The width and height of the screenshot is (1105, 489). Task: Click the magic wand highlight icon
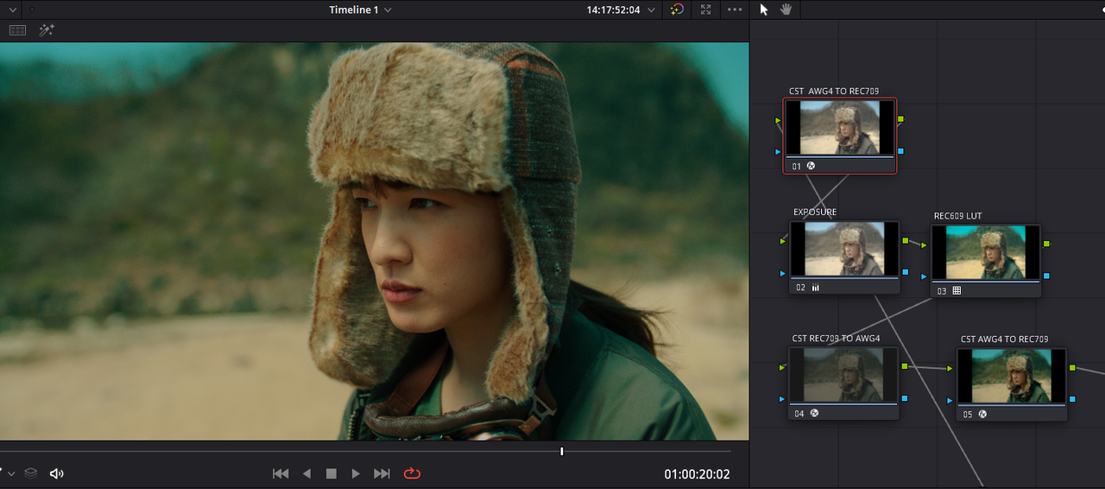coord(47,30)
